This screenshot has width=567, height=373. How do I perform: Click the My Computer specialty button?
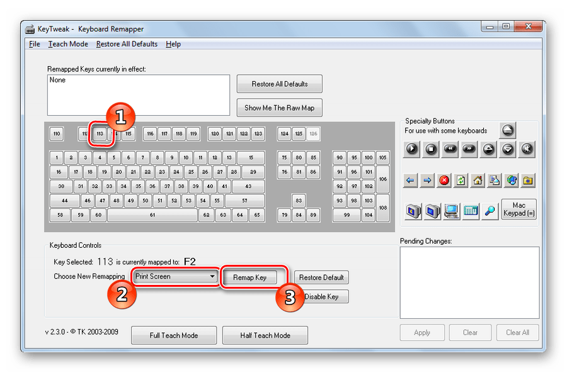coord(451,211)
